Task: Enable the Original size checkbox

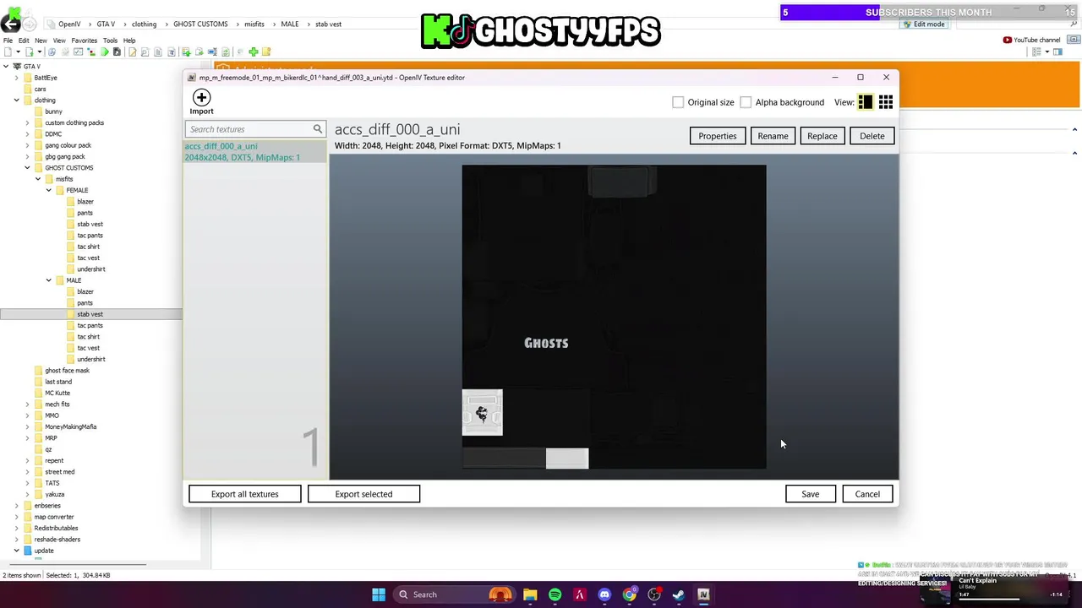Action: click(x=678, y=102)
